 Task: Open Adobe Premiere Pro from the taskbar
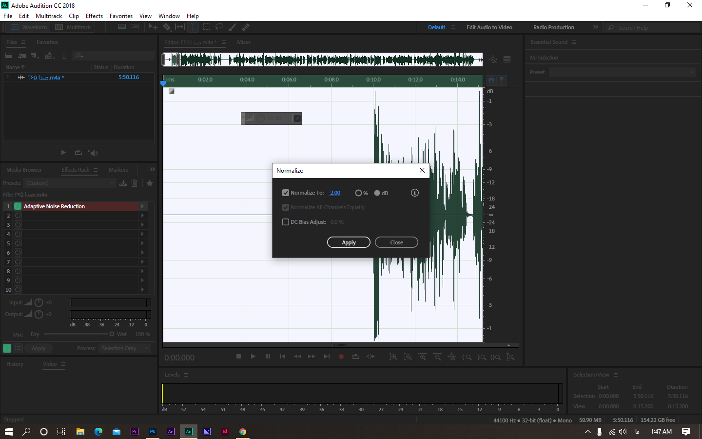[134, 432]
